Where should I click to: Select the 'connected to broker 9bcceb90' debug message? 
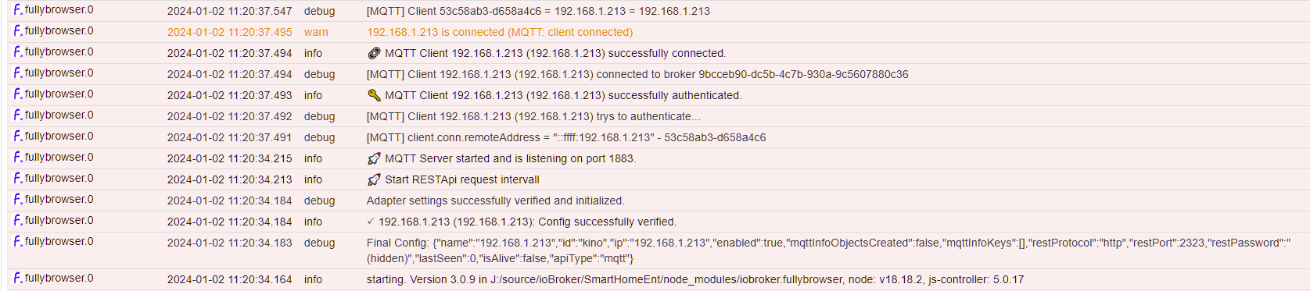(x=637, y=74)
